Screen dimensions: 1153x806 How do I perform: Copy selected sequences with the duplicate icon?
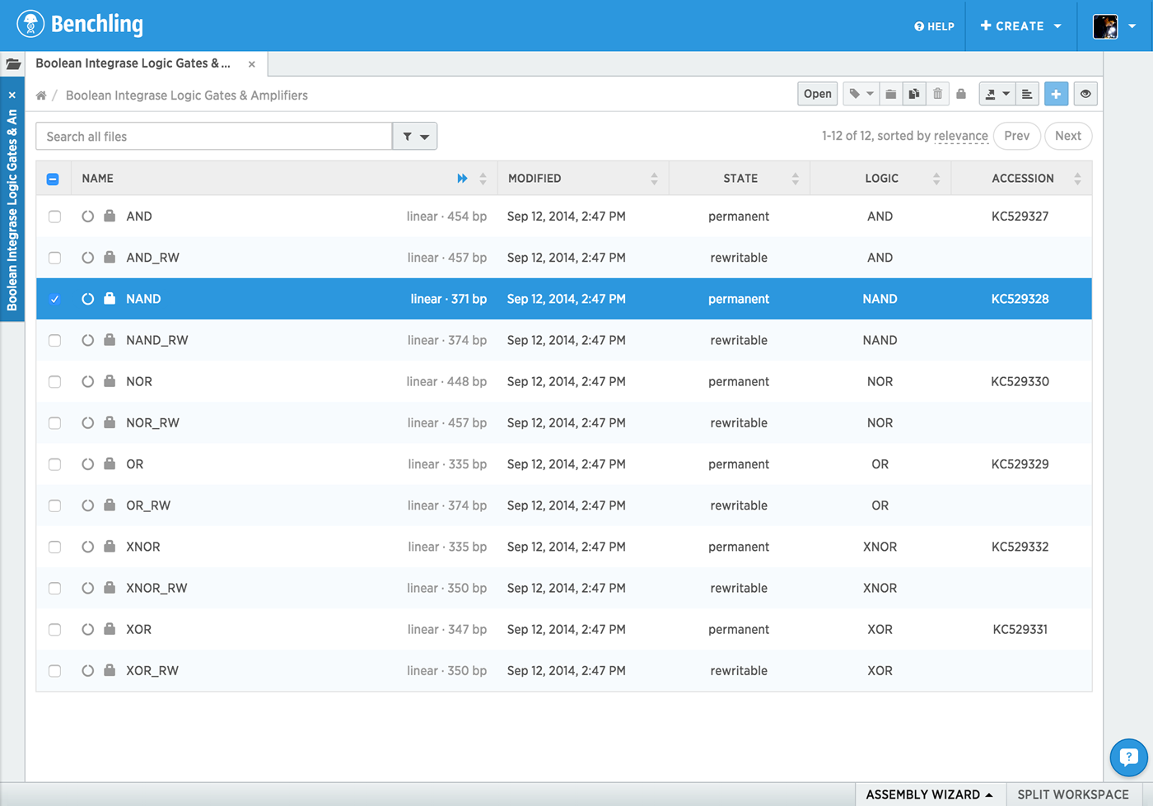(914, 93)
